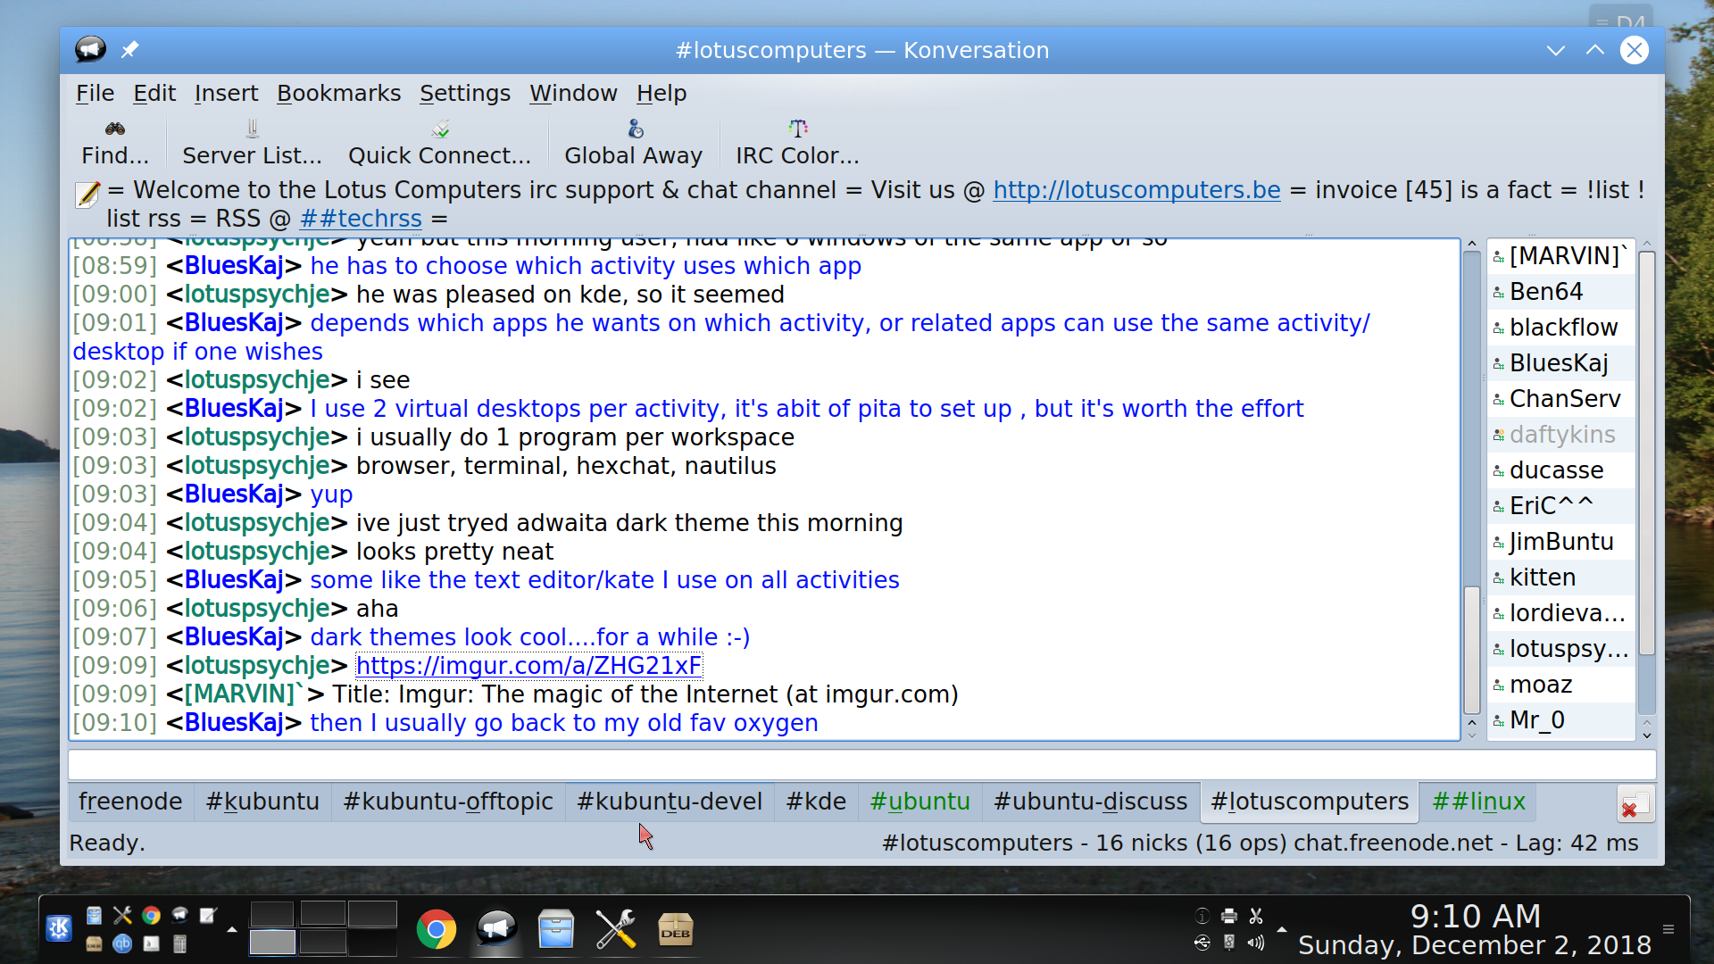Image resolution: width=1714 pixels, height=964 pixels.
Task: Open the ##techrss channel link
Action: tap(361, 219)
